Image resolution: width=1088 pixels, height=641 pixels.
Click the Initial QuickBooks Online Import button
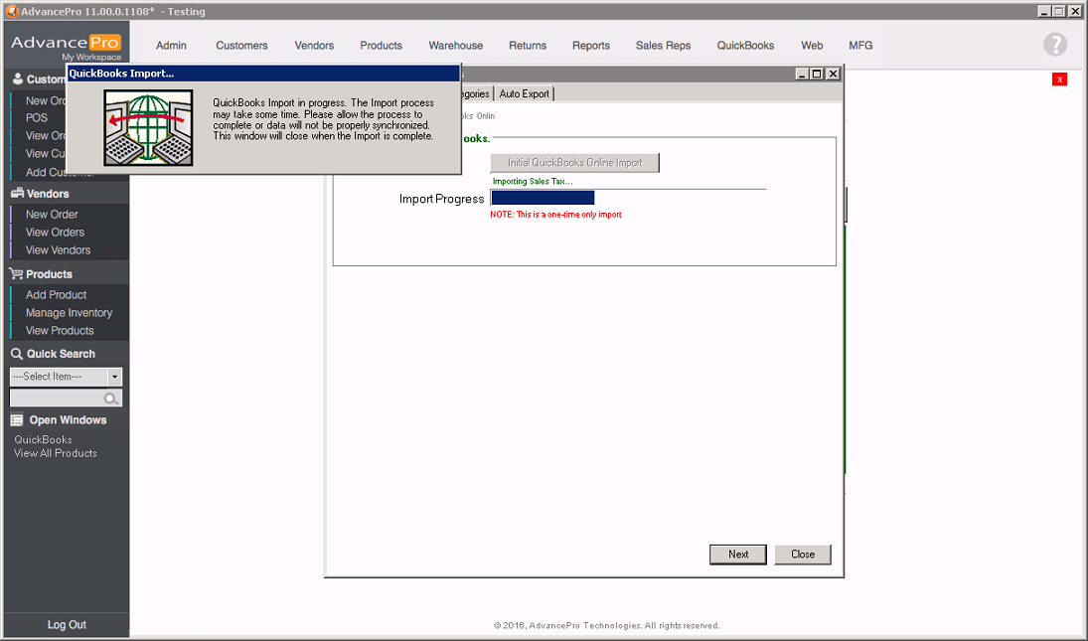tap(574, 162)
